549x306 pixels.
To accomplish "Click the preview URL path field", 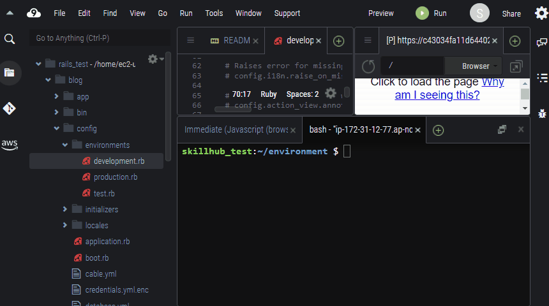I will [x=412, y=66].
